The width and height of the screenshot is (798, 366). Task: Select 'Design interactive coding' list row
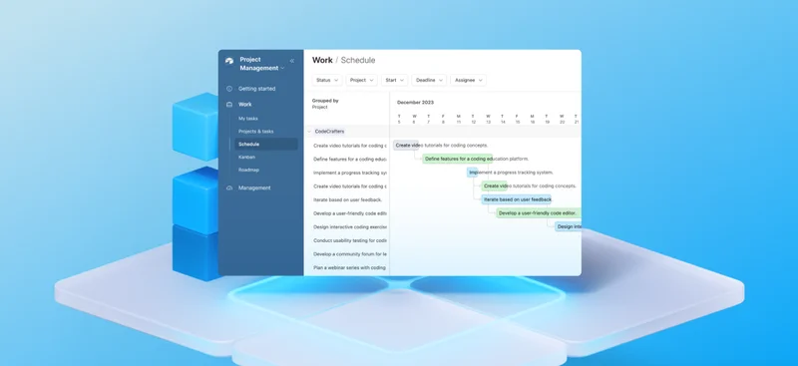coord(350,227)
